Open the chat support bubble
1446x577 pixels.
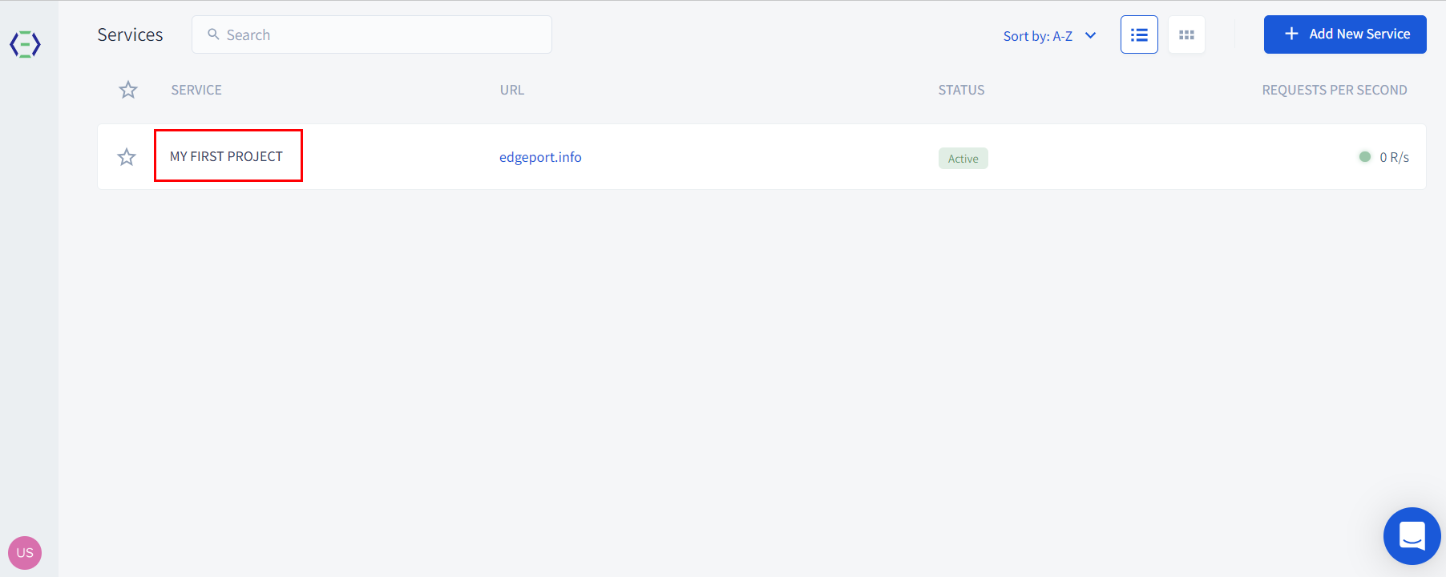click(1412, 536)
